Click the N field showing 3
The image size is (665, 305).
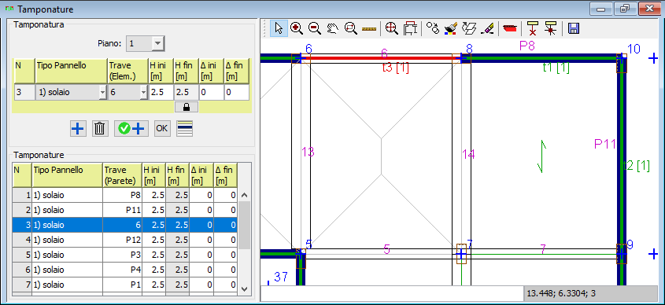24,92
